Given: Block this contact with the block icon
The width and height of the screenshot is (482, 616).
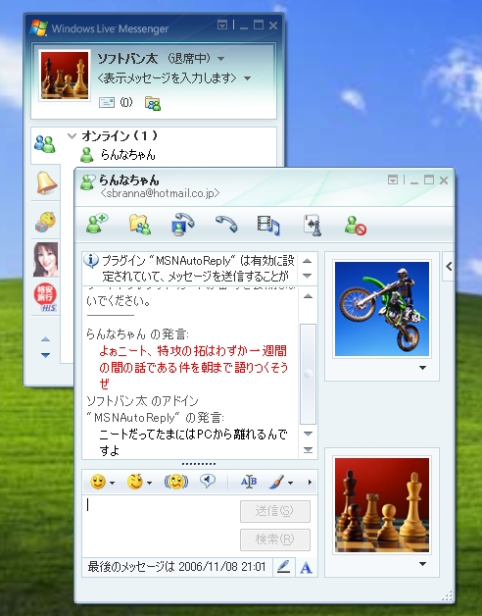Looking at the screenshot, I should [356, 226].
